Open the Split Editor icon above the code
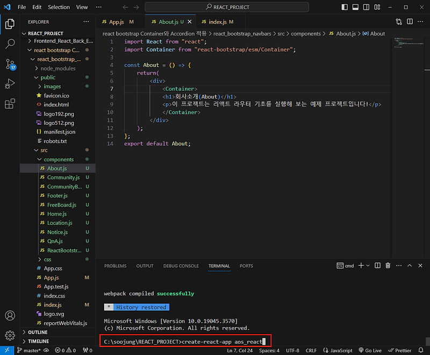The width and height of the screenshot is (430, 355). [410, 20]
